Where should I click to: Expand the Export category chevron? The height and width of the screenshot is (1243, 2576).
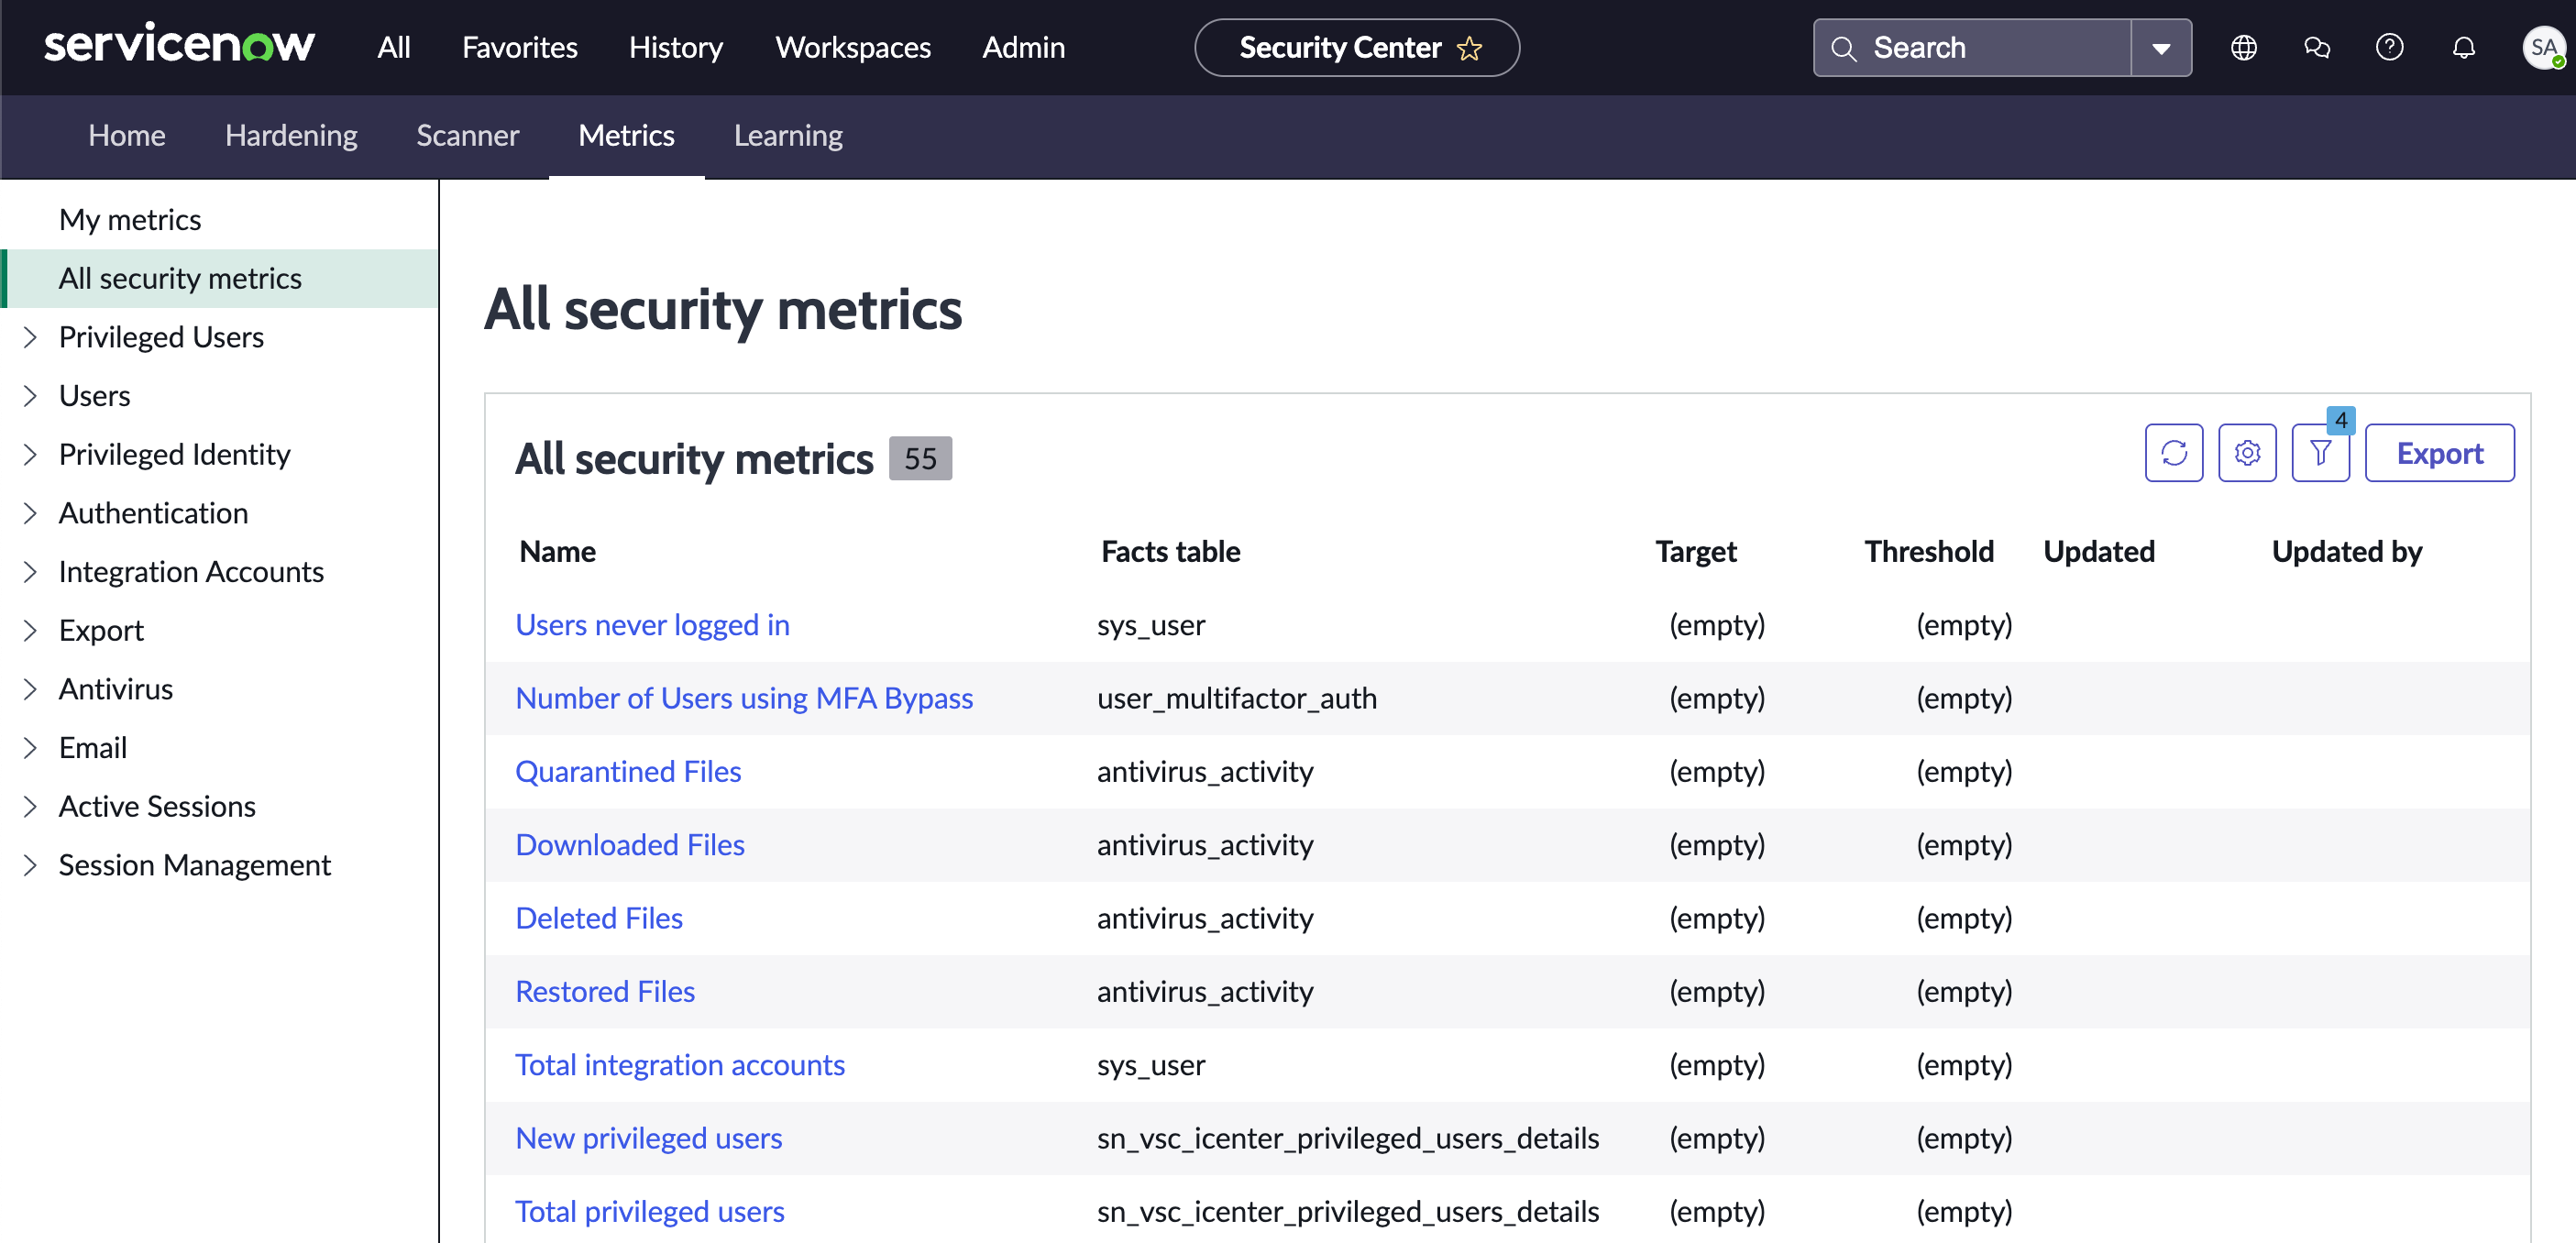click(x=30, y=630)
